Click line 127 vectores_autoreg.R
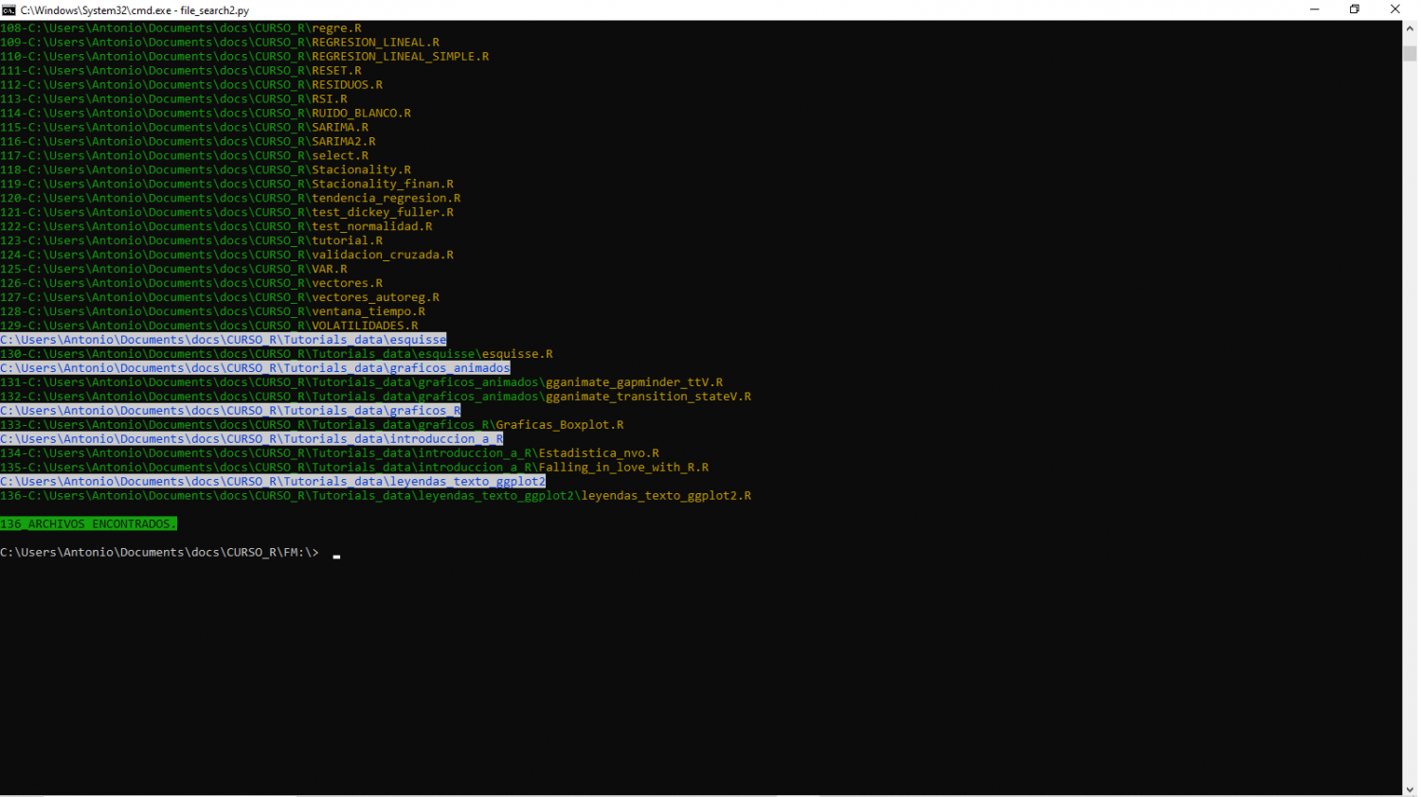The image size is (1421, 797). pos(220,298)
